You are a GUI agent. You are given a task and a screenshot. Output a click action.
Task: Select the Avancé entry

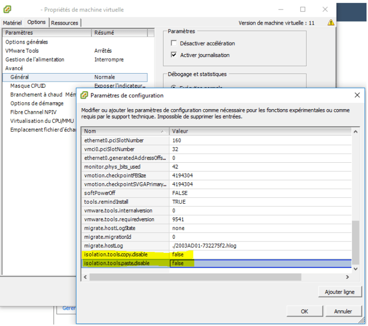pos(14,68)
